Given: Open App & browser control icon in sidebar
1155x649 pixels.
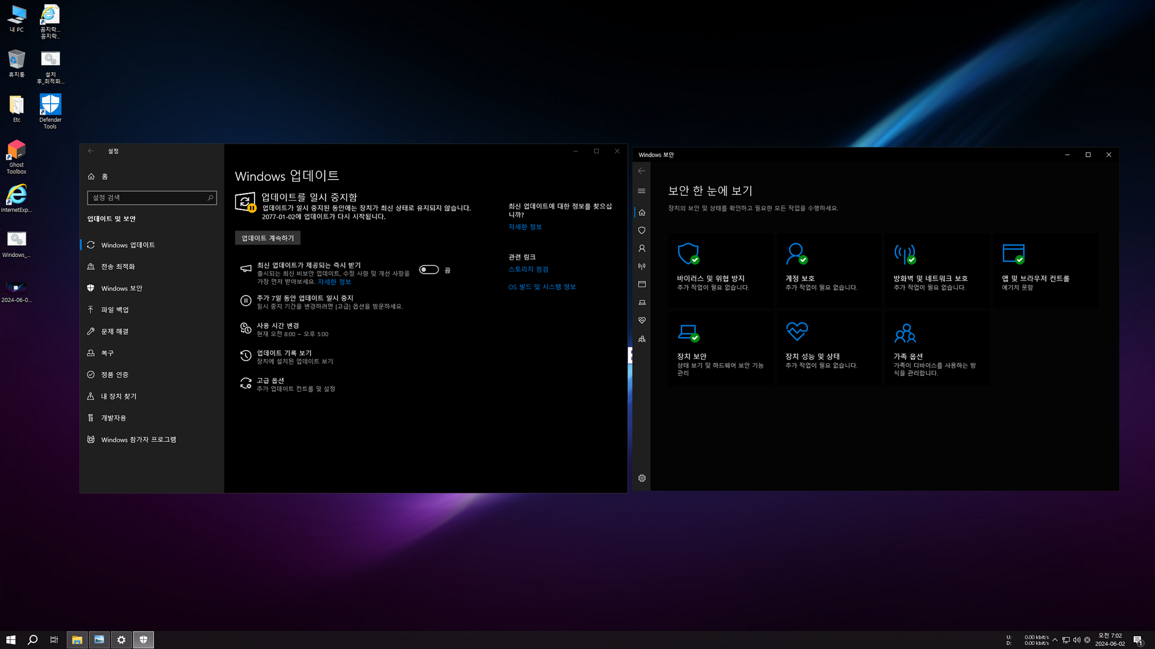Looking at the screenshot, I should point(642,285).
